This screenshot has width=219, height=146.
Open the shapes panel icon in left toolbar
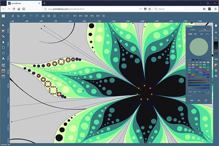[3, 65]
